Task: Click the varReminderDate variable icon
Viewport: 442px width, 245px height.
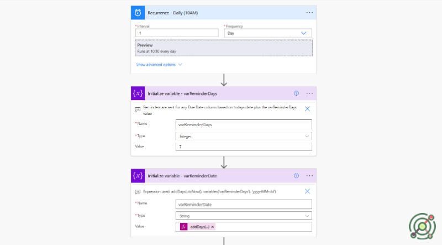Action: [138, 176]
